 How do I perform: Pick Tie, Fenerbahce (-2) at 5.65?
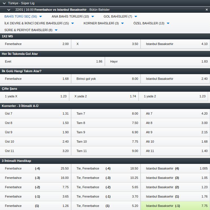point(106,187)
